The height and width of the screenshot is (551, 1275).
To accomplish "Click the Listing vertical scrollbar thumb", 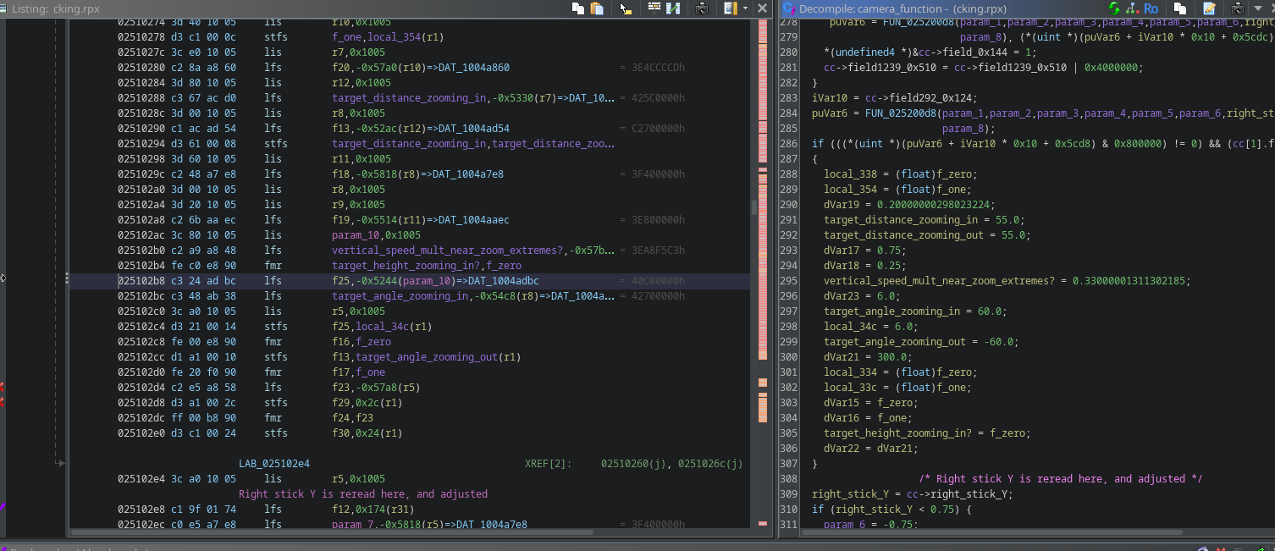I will [x=753, y=207].
